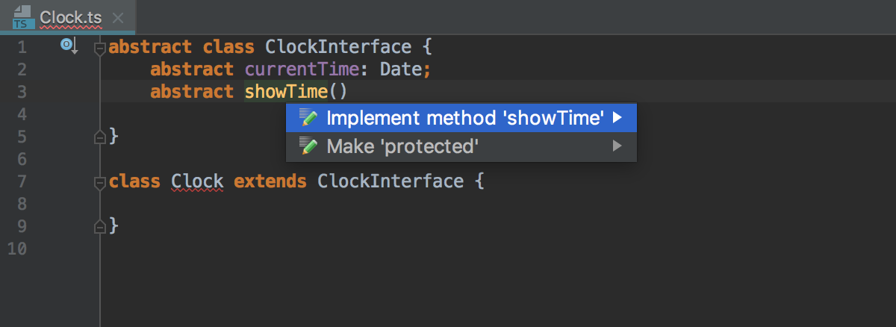Click the showTime method name
The height and width of the screenshot is (327, 896).
286,92
